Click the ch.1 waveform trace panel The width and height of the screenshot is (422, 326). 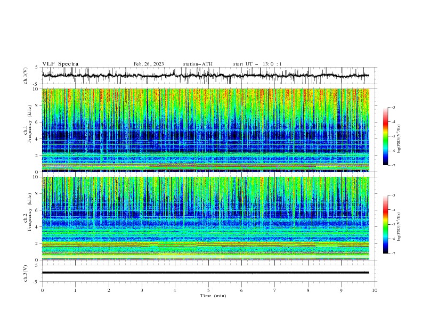click(x=209, y=76)
